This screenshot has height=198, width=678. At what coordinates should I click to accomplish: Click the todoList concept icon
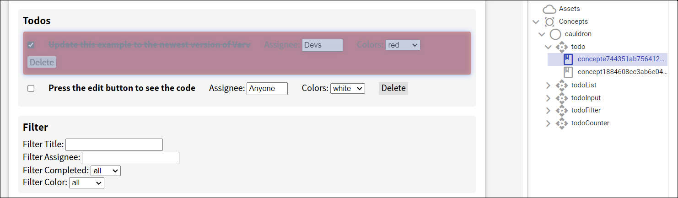(x=561, y=85)
